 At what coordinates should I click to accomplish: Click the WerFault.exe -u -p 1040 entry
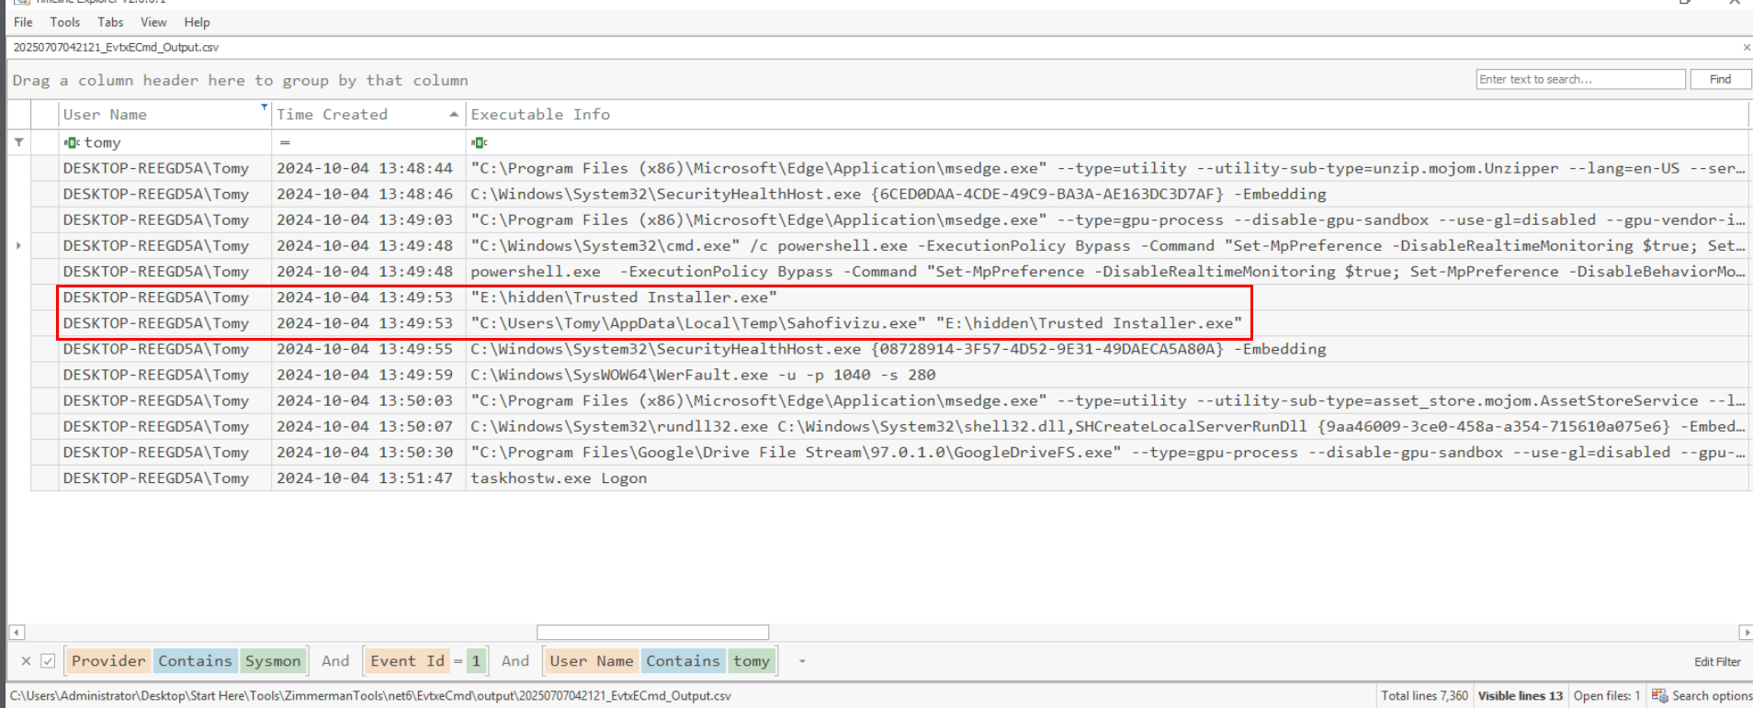pos(703,375)
